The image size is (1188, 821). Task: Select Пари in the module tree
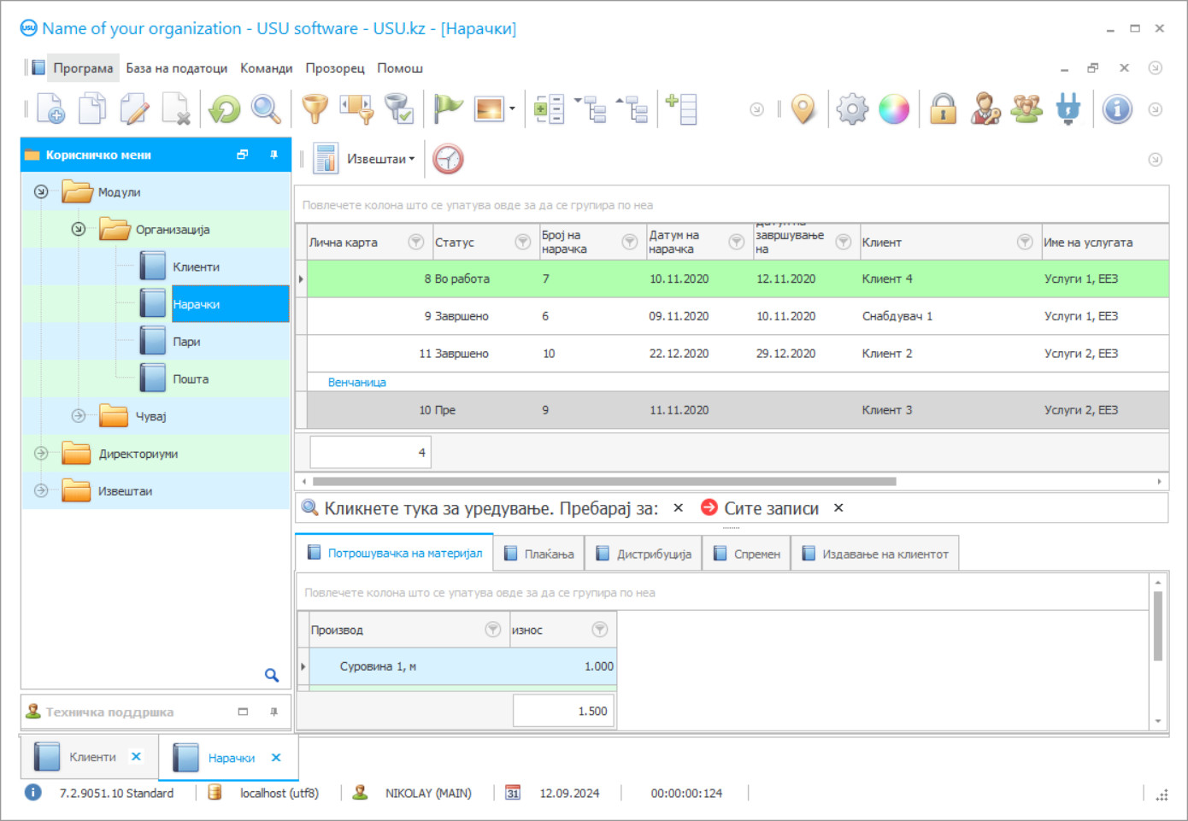[x=186, y=342]
